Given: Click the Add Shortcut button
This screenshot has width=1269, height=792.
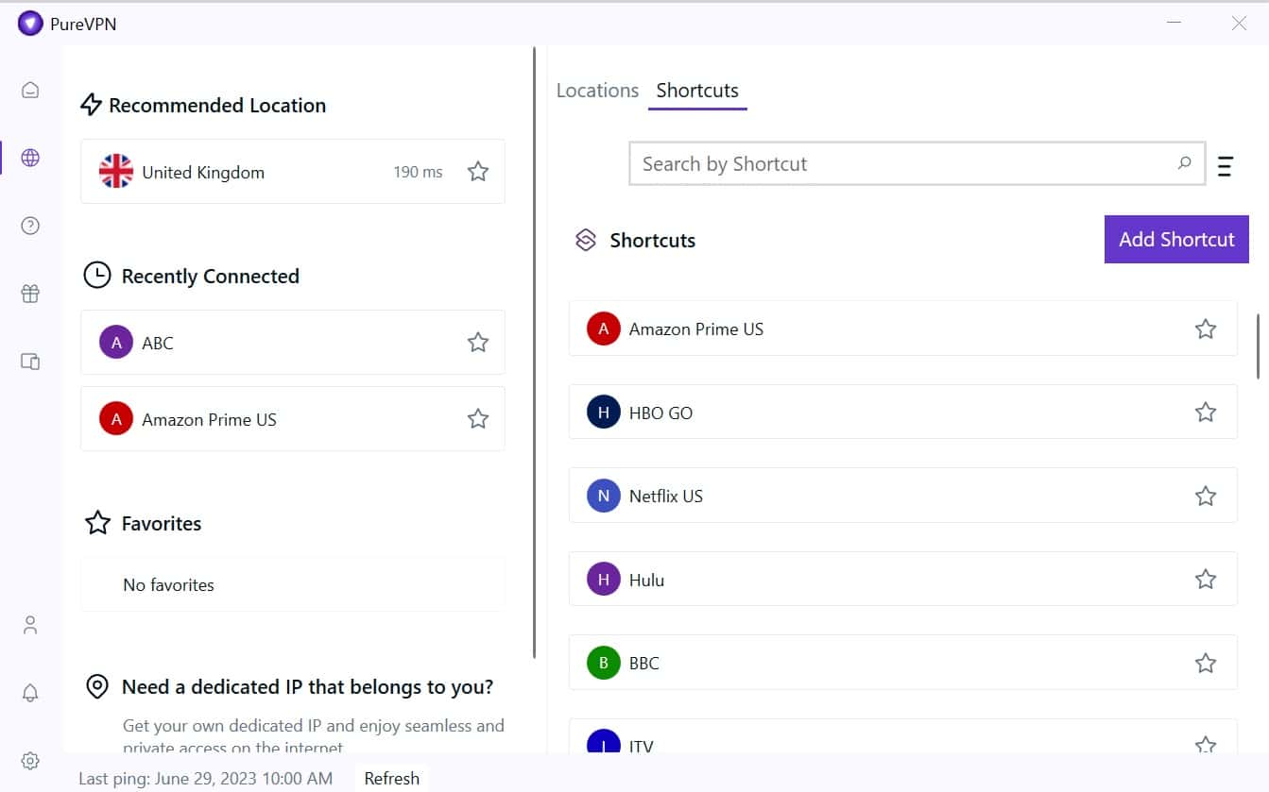Looking at the screenshot, I should coord(1176,240).
